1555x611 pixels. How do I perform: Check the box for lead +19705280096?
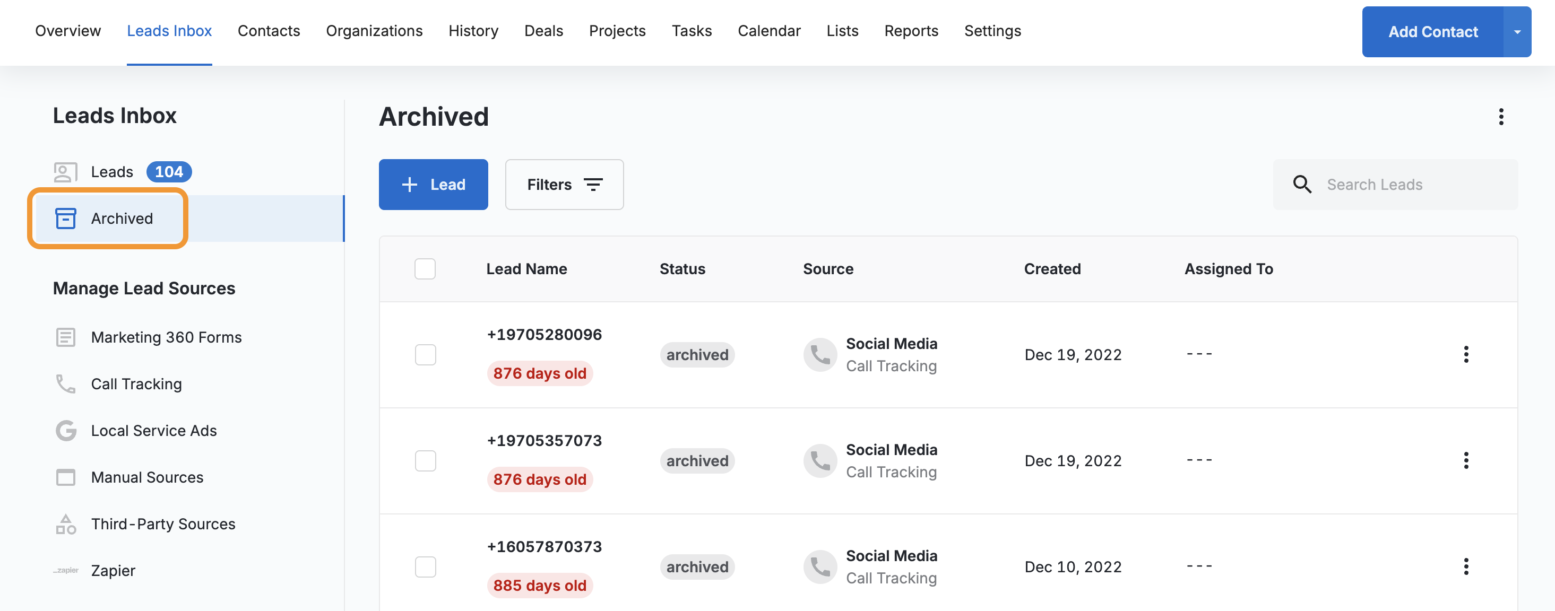(x=425, y=355)
